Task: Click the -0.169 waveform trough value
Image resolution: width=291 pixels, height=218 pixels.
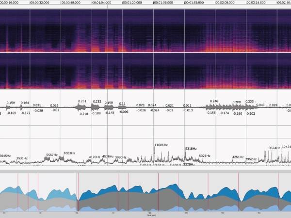Action: pyautogui.click(x=11, y=113)
